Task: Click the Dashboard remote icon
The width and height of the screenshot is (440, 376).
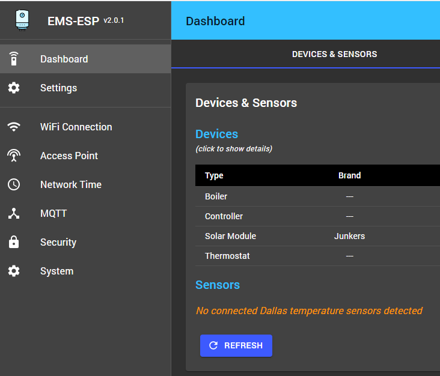Action: pyautogui.click(x=14, y=59)
